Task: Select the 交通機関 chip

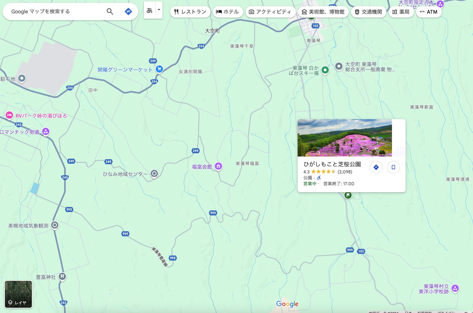Action: 368,12
